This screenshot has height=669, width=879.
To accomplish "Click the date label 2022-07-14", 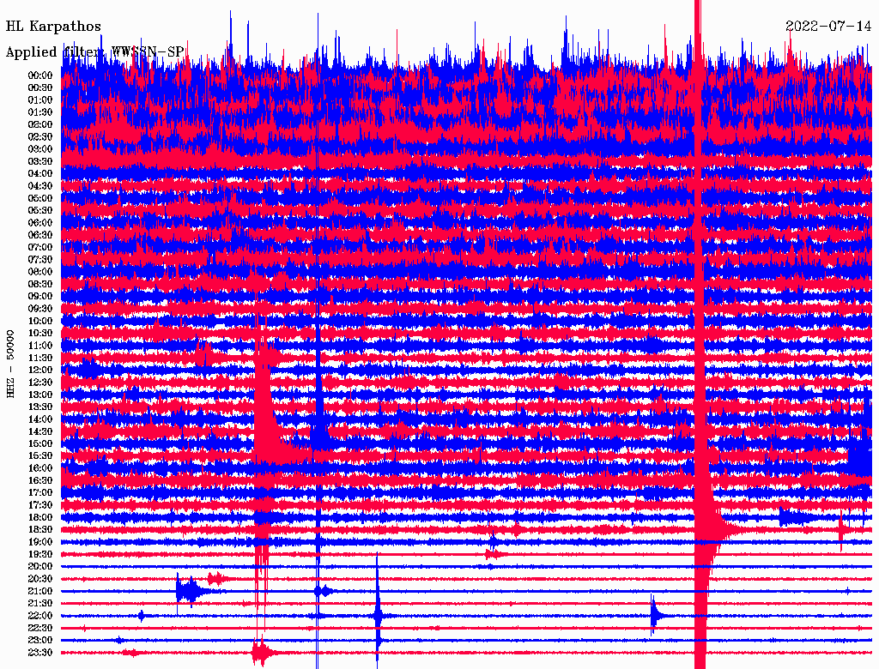I will pos(828,27).
